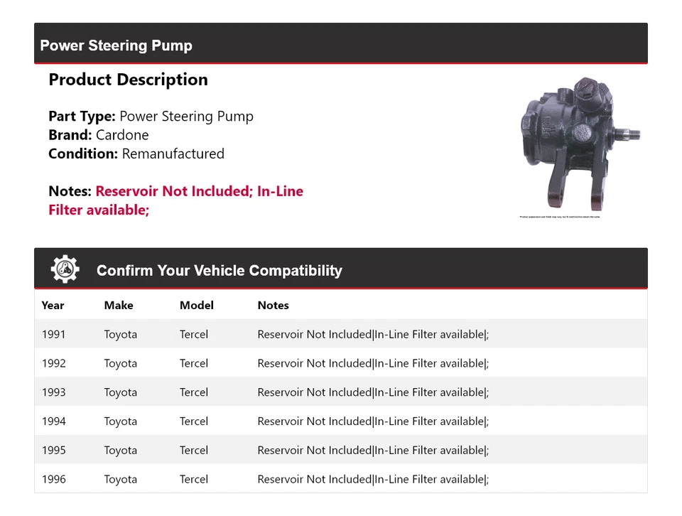This screenshot has height=516, width=682.
Task: Click the gear icon beside Confirm Your Vehicle Compatibility
Action: point(65,269)
